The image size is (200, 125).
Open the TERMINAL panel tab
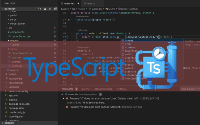(x=121, y=89)
